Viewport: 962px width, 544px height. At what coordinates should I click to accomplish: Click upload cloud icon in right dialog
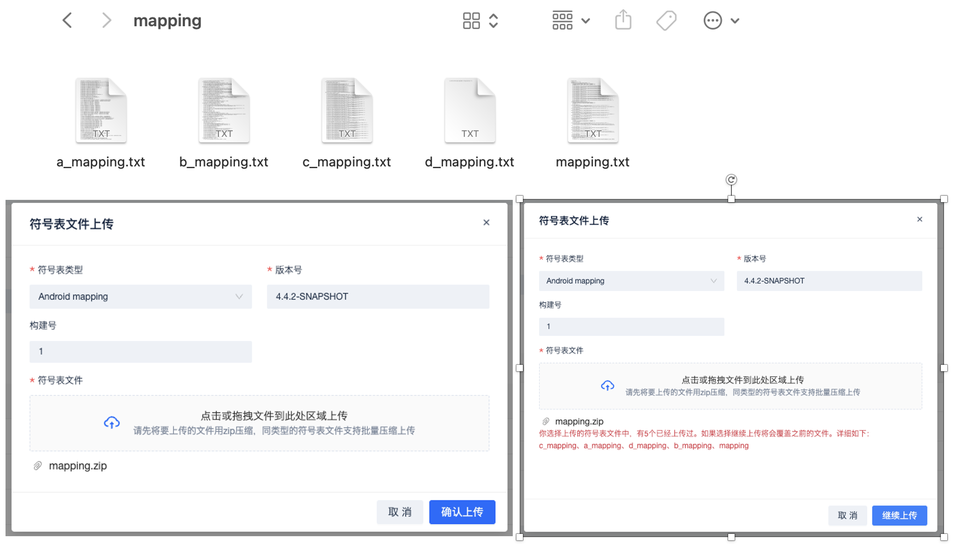[x=608, y=385]
